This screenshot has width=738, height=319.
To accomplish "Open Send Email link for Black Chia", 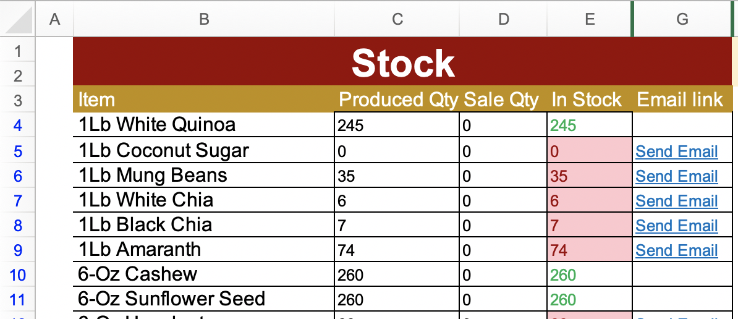I will [x=676, y=226].
